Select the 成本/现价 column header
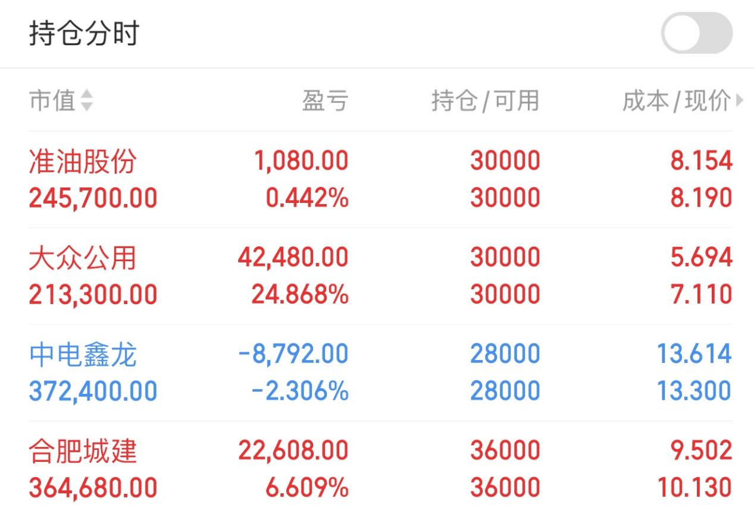Screen dimensions: 754x507 (x=677, y=101)
